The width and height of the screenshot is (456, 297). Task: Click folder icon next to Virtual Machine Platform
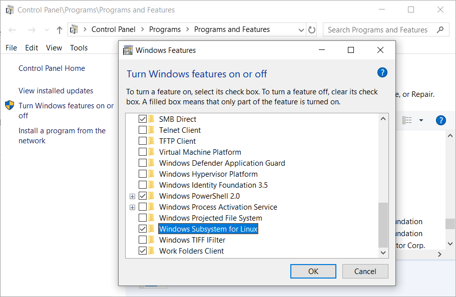coord(151,152)
